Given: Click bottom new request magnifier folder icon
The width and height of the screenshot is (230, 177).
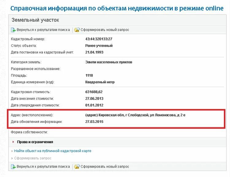Looking at the screenshot, I should [77, 167].
